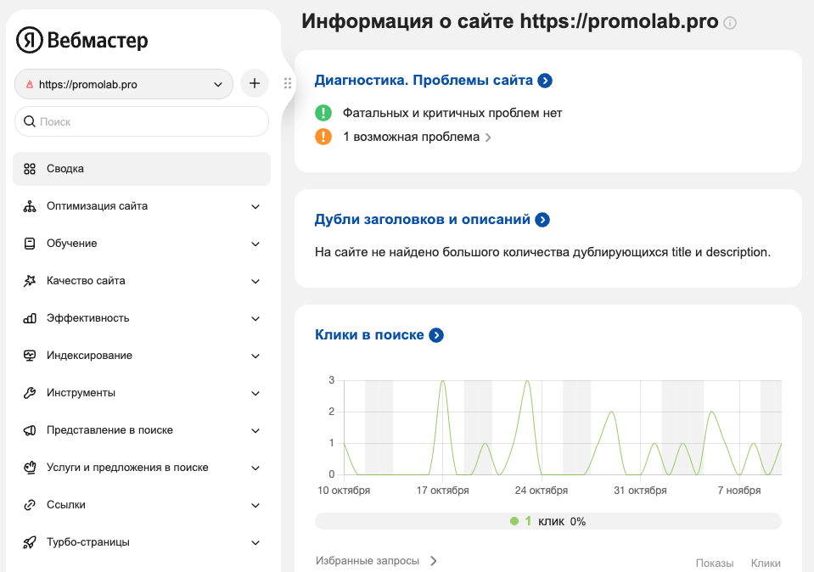
Task: Click the green exclamation status icon
Action: click(x=323, y=113)
